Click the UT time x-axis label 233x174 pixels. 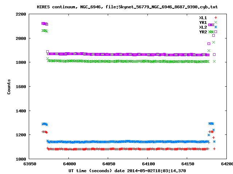tap(127, 171)
